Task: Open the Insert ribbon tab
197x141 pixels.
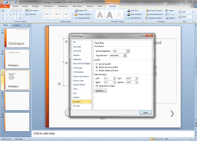Action: click(25, 6)
